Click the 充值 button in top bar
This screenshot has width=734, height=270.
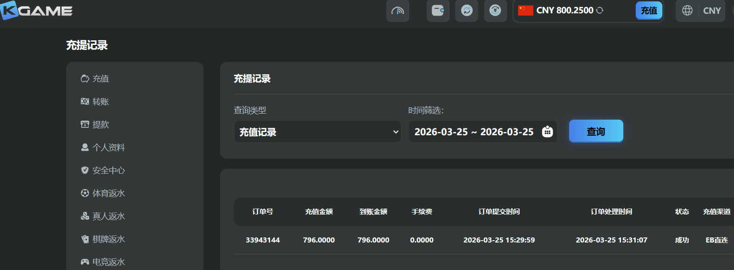click(649, 11)
